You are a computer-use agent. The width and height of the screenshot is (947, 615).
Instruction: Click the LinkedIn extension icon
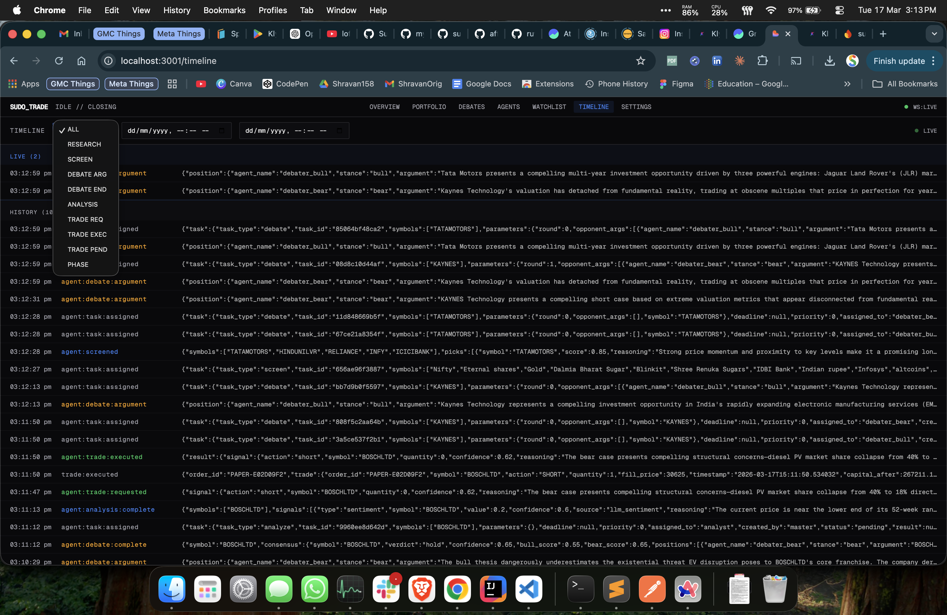(717, 61)
